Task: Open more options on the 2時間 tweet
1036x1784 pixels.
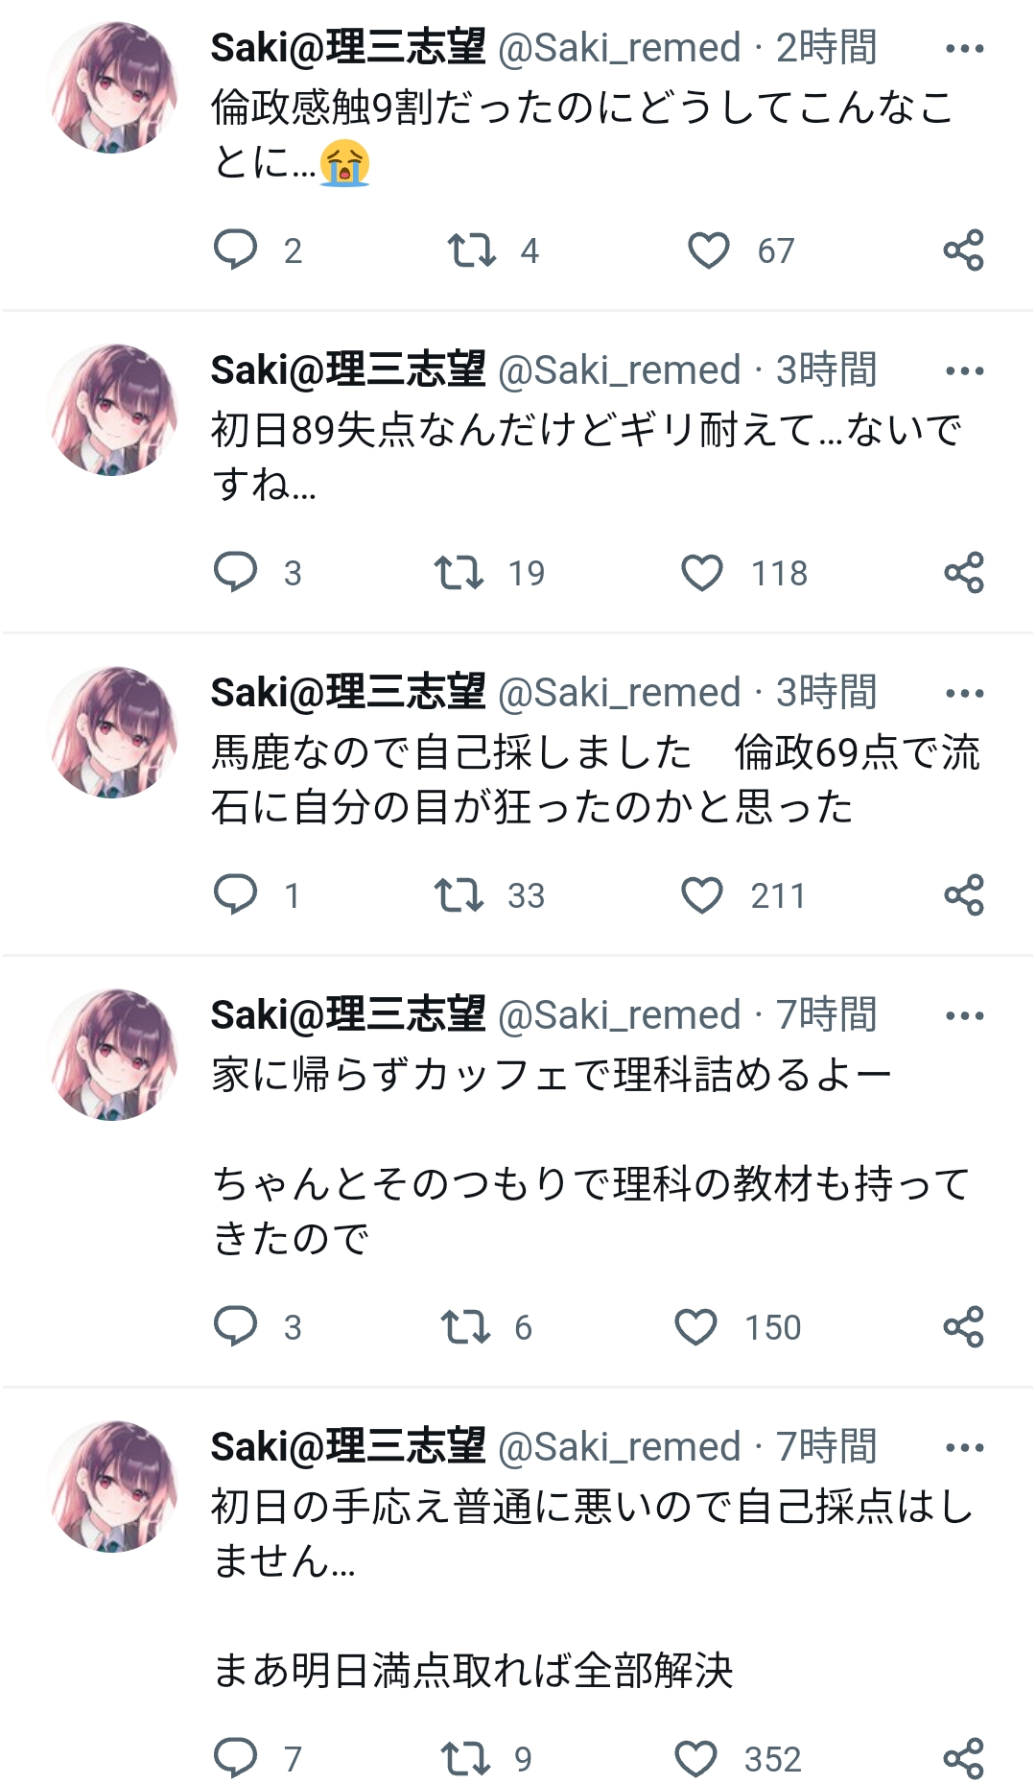Action: (x=964, y=49)
